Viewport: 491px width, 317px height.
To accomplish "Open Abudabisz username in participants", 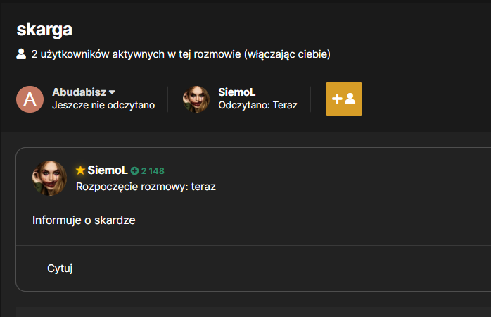I will 79,92.
